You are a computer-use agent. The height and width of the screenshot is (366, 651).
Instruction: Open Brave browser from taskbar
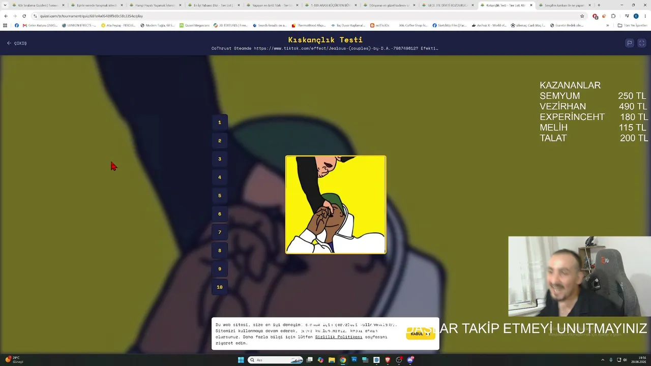click(388, 360)
